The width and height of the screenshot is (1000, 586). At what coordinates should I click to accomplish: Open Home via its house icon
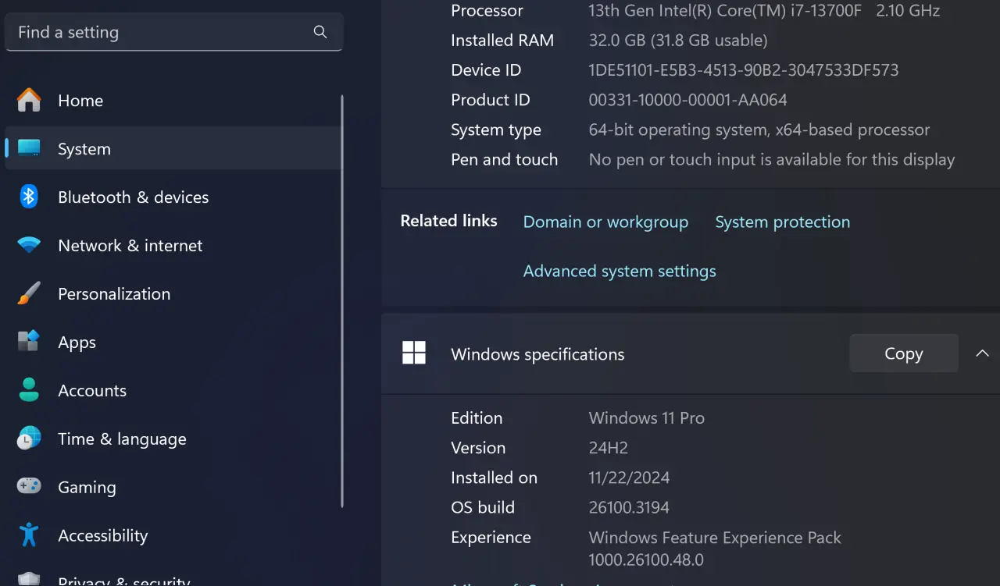[29, 100]
